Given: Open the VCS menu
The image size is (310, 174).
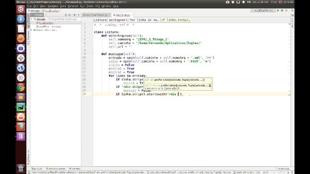Looking at the screenshot, I should click(x=97, y=6).
